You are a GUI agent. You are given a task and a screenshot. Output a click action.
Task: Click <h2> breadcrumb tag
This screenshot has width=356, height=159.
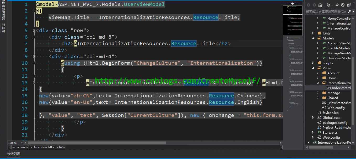[61, 147]
